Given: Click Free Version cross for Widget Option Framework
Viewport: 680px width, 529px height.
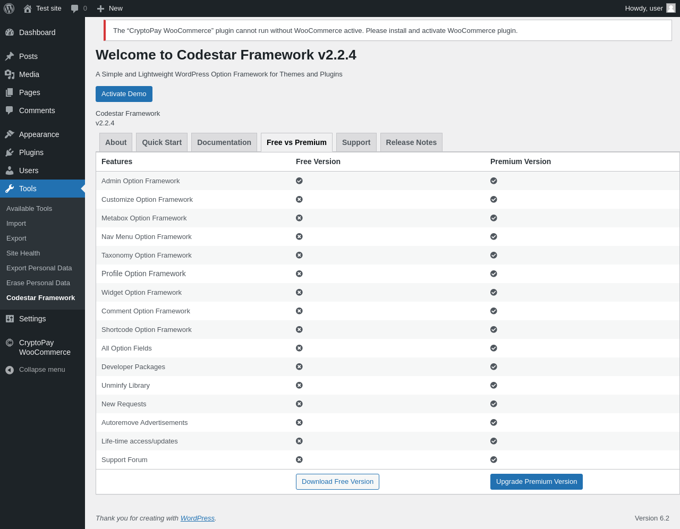Looking at the screenshot, I should coord(299,292).
